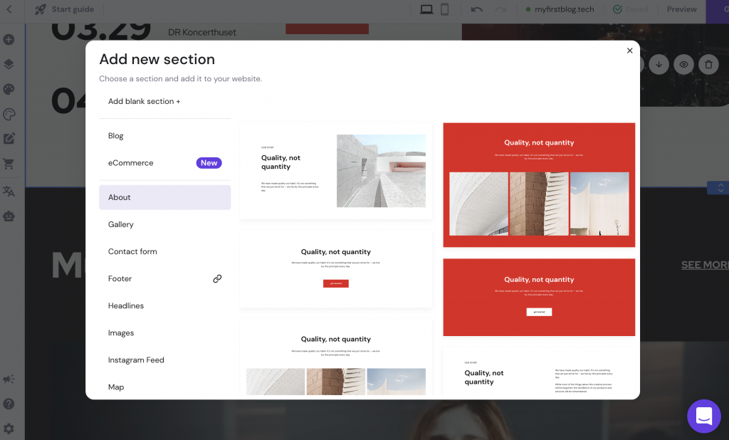Select the Contact form category
729x440 pixels.
click(x=132, y=251)
